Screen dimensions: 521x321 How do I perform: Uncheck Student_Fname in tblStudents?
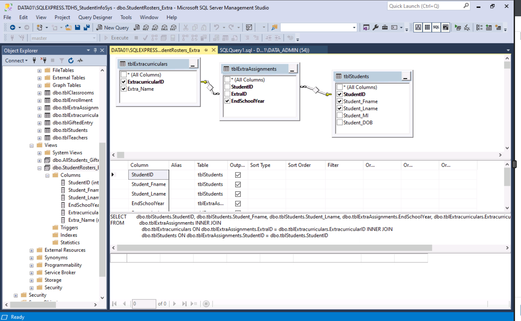[340, 101]
